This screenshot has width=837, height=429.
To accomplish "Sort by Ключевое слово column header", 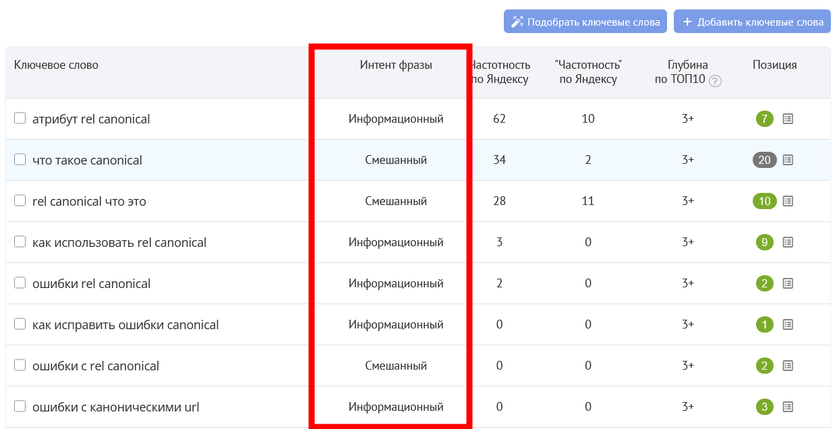I will (56, 65).
